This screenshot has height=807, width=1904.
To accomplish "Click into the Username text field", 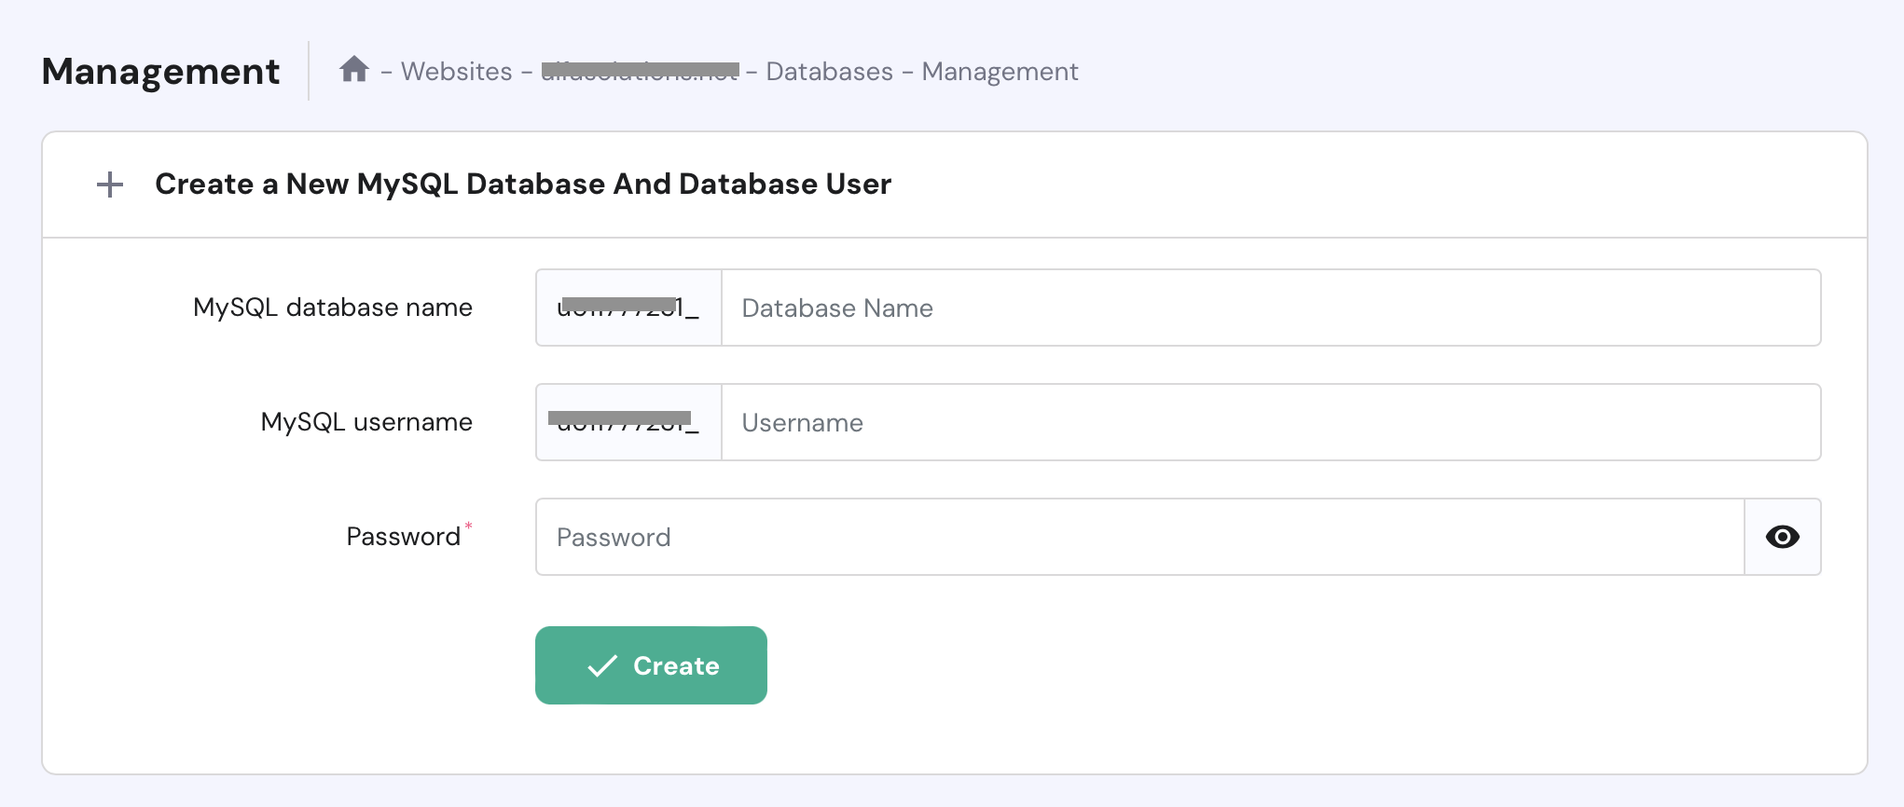I will point(1270,422).
